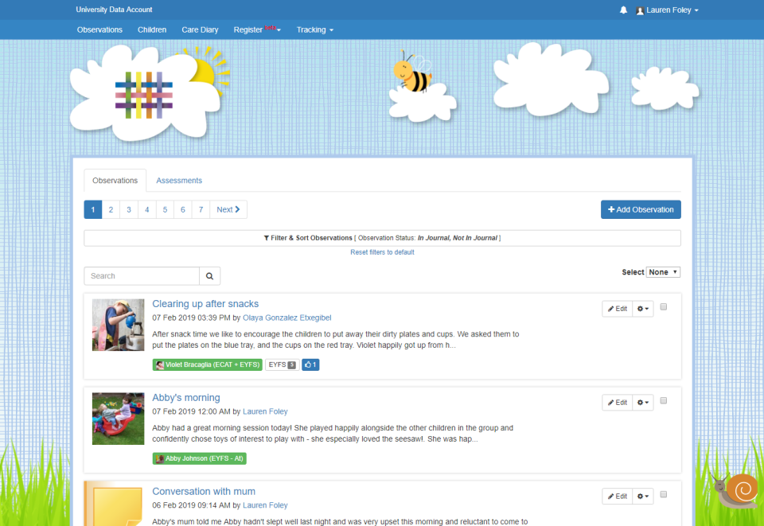The height and width of the screenshot is (526, 764).
Task: Expand the Register beta menu
Action: pos(257,29)
